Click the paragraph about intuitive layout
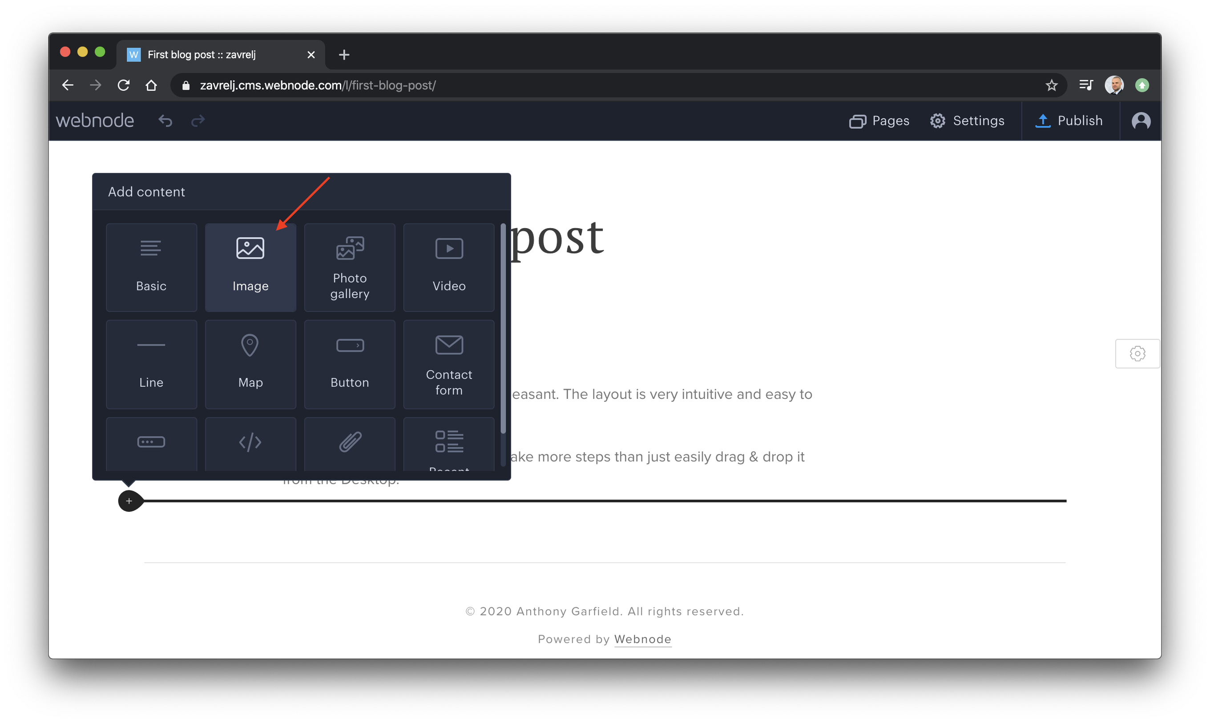This screenshot has width=1210, height=723. (662, 394)
